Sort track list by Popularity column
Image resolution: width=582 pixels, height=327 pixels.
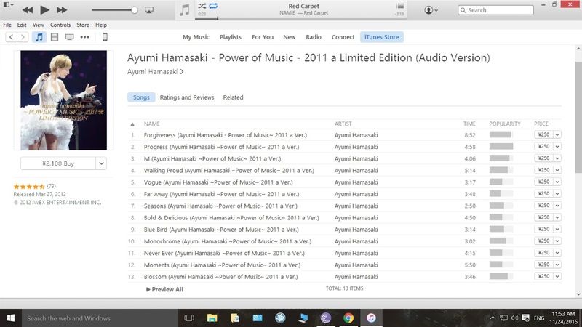[x=504, y=124]
